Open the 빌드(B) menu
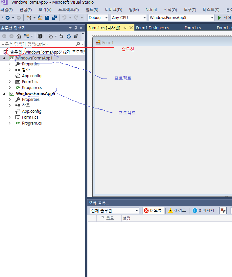The height and width of the screenshot is (277, 232). pyautogui.click(x=92, y=10)
